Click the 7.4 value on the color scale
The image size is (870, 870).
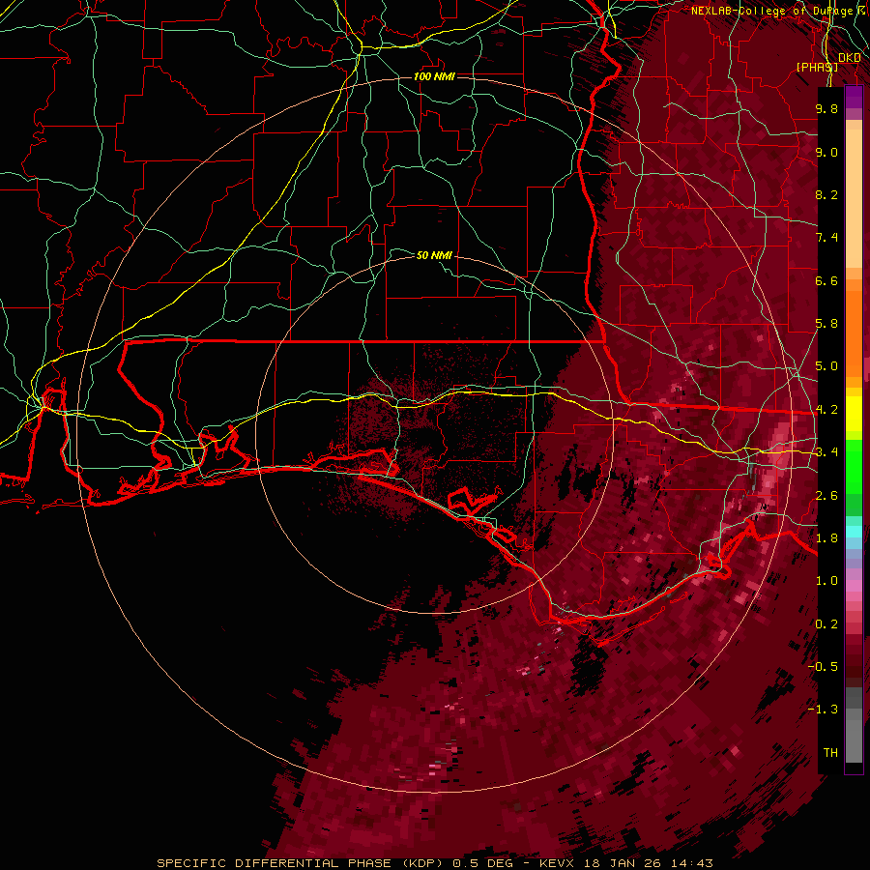pos(826,238)
